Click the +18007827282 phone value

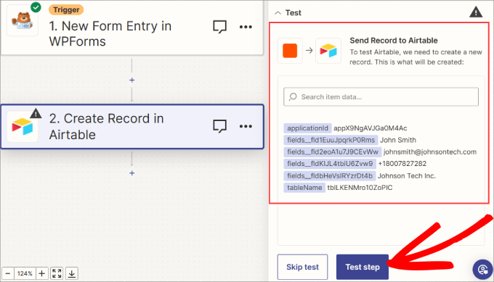click(x=402, y=164)
